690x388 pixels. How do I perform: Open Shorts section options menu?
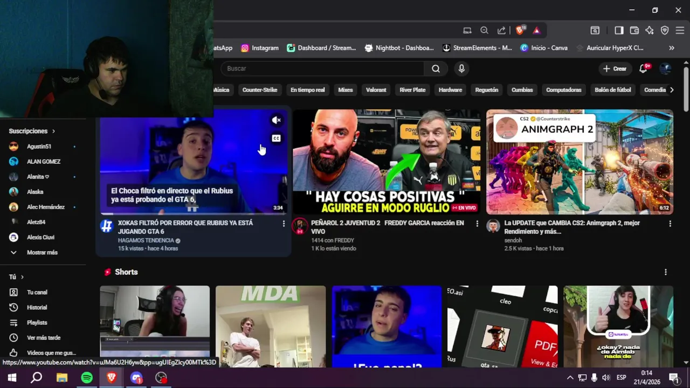[666, 272]
